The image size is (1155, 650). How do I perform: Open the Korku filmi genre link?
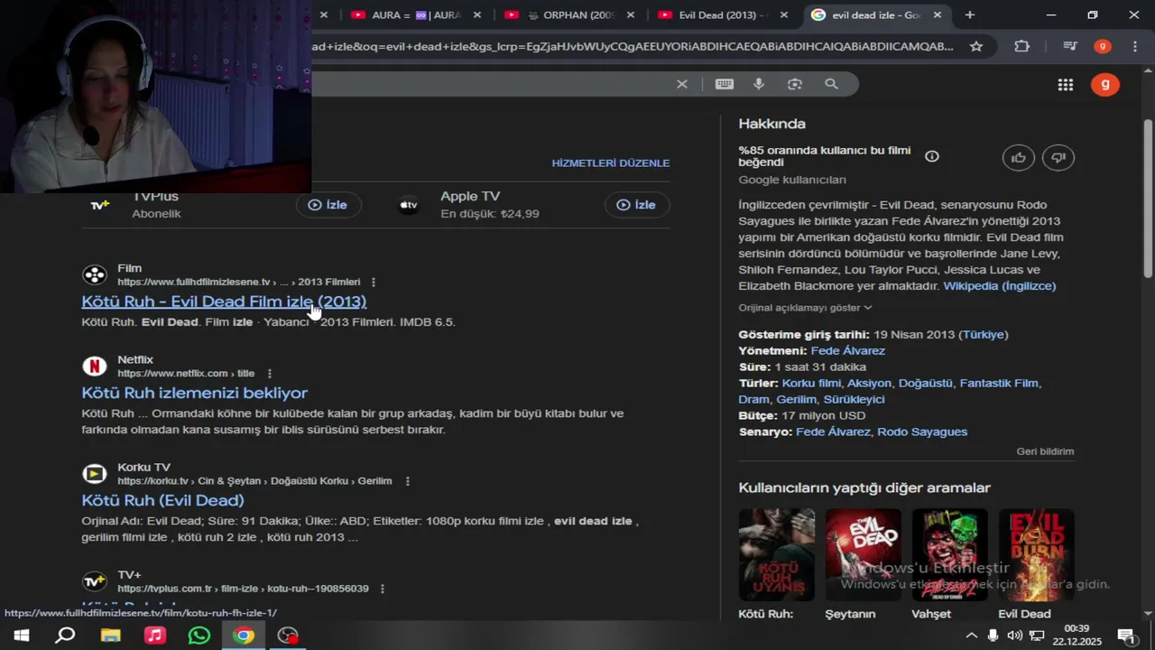[x=811, y=383]
